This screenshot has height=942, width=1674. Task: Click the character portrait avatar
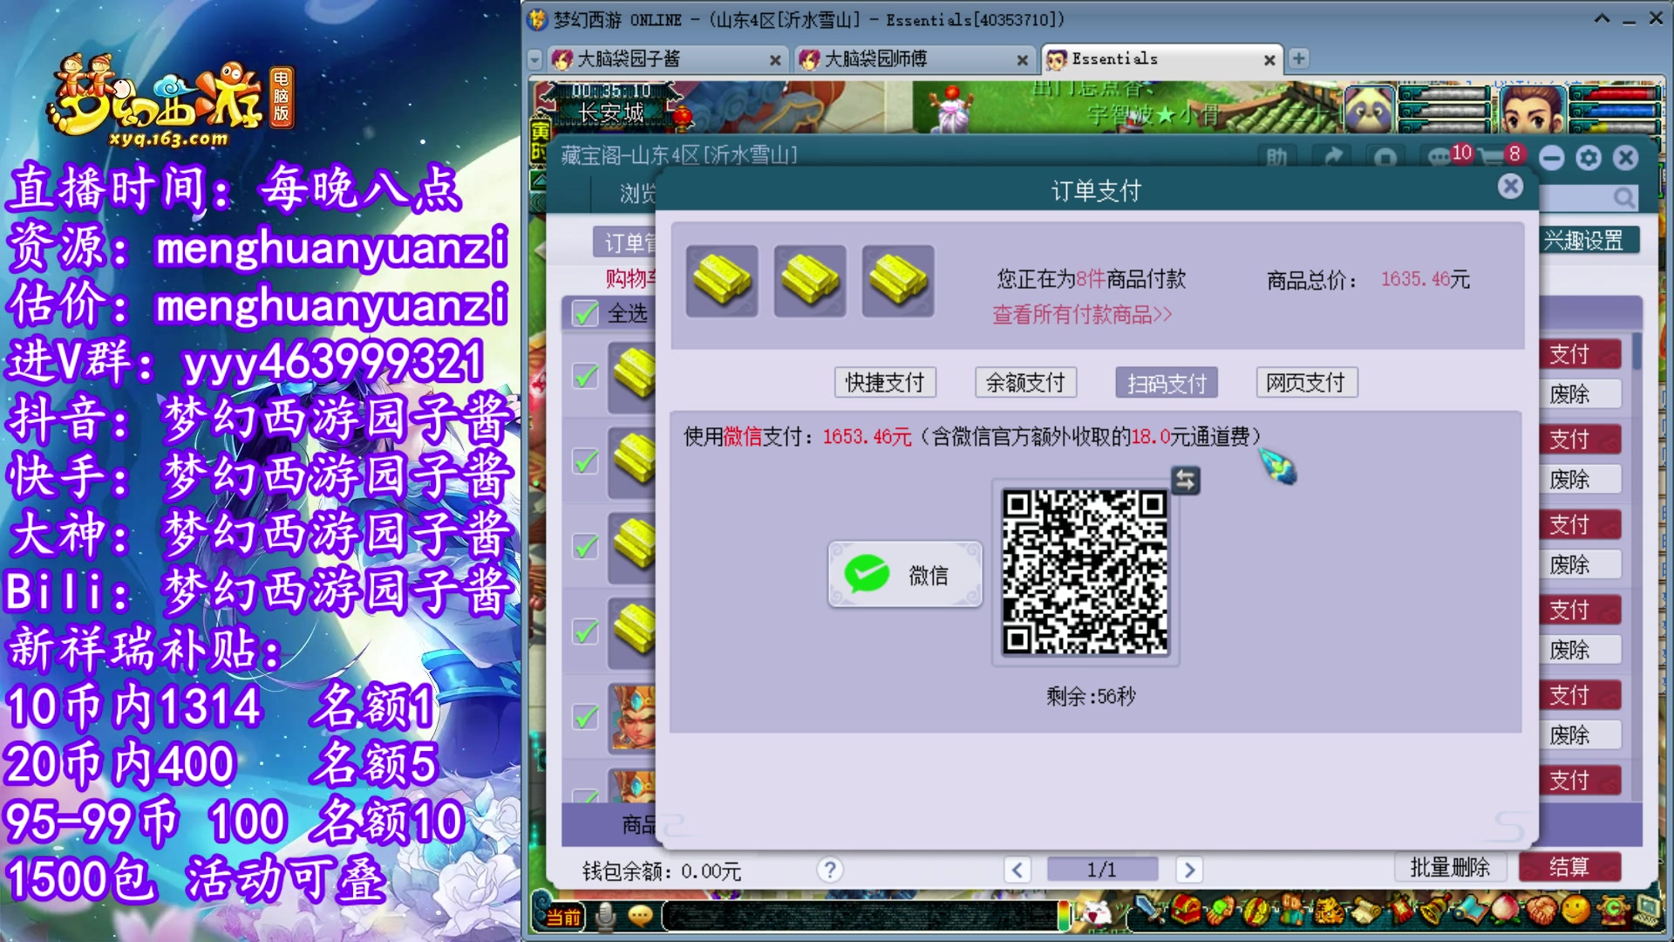[1533, 109]
